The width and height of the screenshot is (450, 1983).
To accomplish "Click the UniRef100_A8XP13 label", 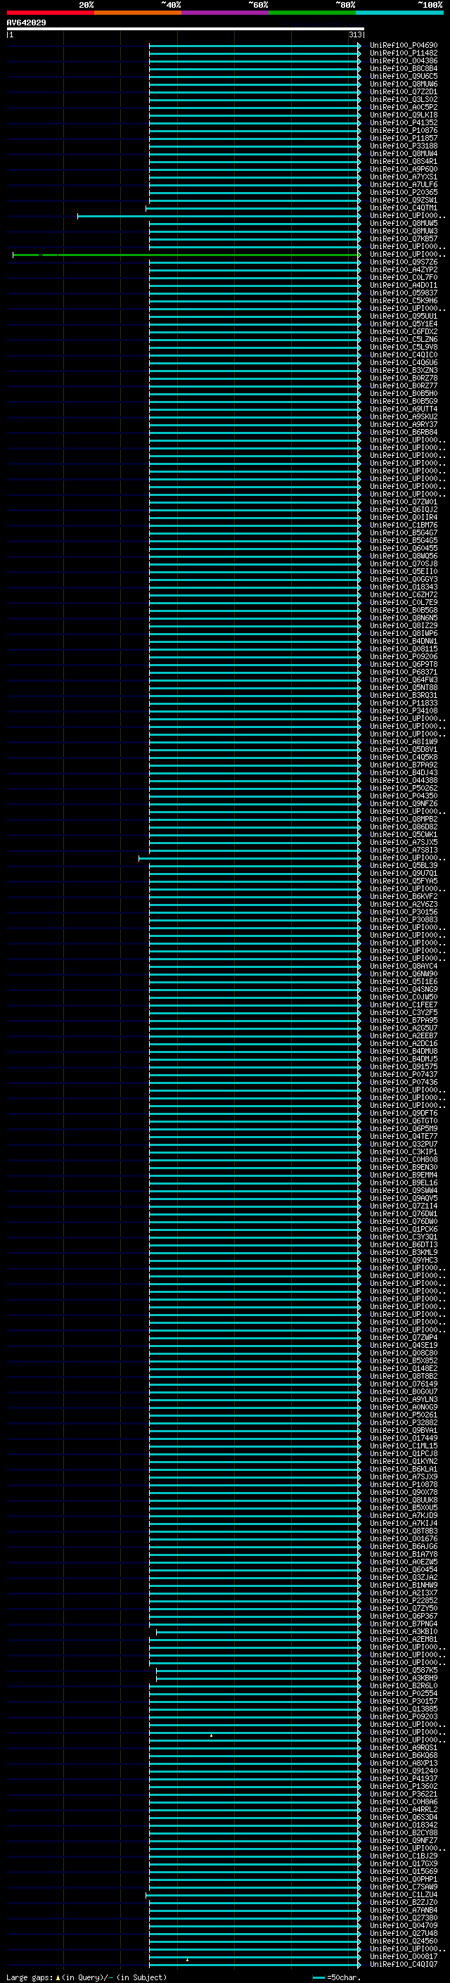I will tap(403, 1763).
